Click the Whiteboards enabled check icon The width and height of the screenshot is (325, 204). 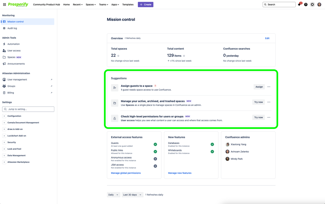[212, 152]
